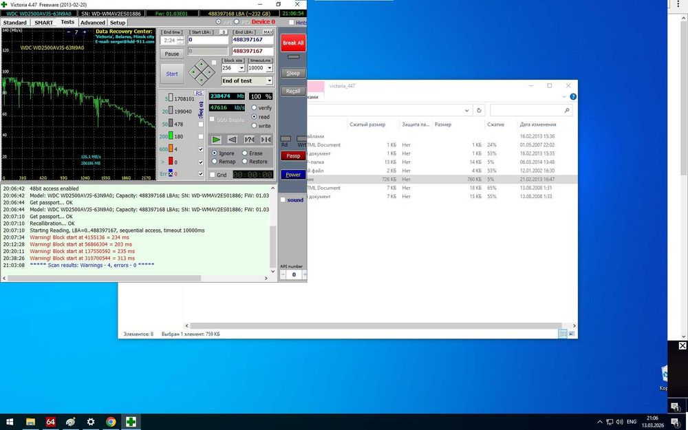Show hidden system tray icons chevron

pyautogui.click(x=600, y=422)
